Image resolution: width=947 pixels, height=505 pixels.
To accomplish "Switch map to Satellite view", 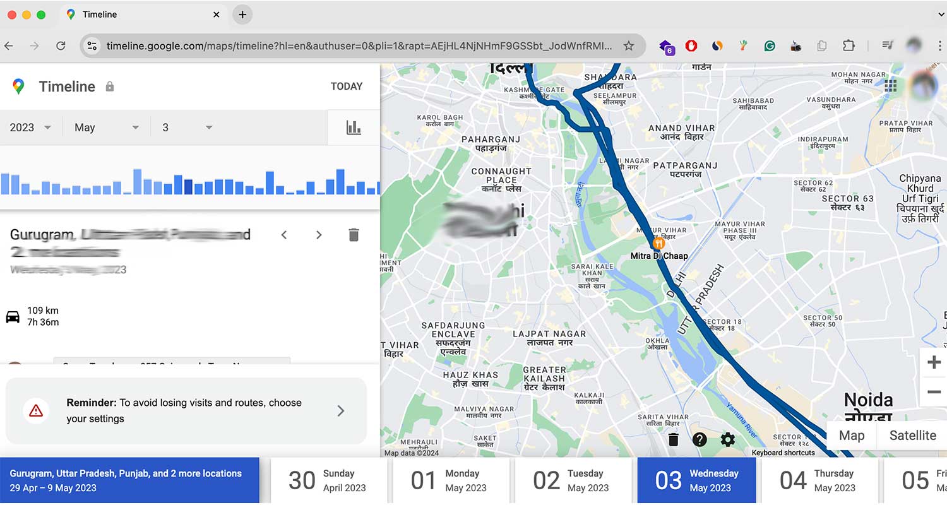I will pyautogui.click(x=913, y=436).
